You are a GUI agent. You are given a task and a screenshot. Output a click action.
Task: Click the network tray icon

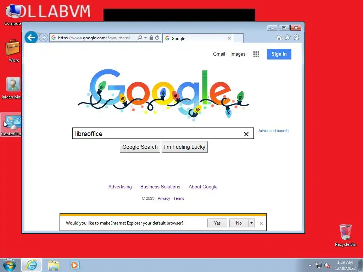(319, 265)
